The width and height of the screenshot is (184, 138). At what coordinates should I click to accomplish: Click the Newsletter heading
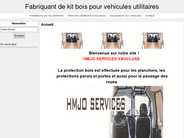click(x=19, y=24)
